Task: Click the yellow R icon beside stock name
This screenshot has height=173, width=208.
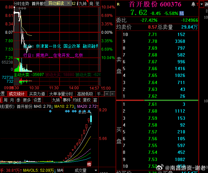Action: 118,4
